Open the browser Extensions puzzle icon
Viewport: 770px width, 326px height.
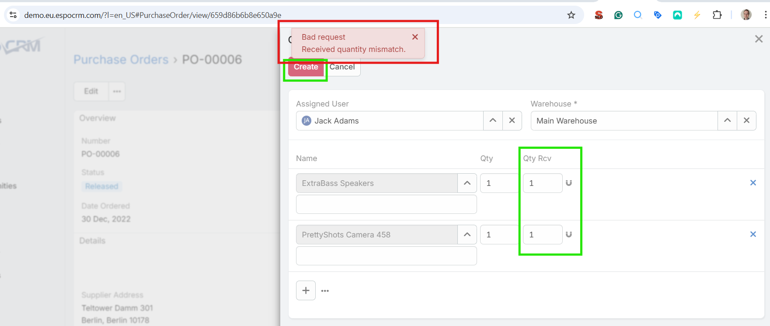717,15
